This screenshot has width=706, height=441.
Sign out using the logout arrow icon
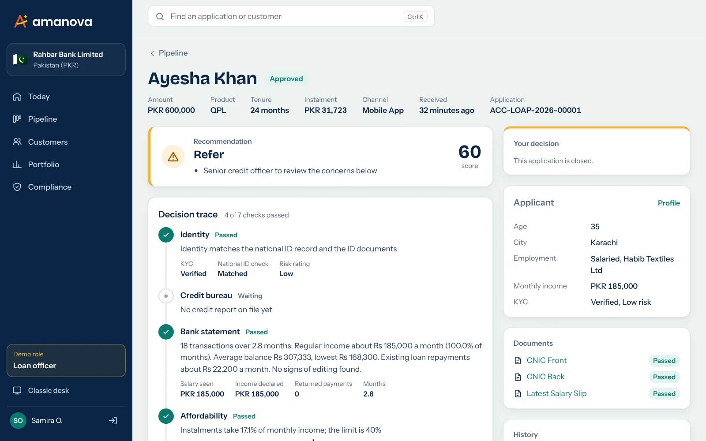tap(113, 421)
